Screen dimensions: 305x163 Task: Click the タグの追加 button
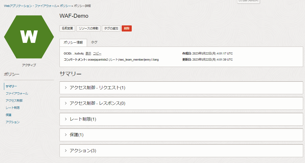111,28
